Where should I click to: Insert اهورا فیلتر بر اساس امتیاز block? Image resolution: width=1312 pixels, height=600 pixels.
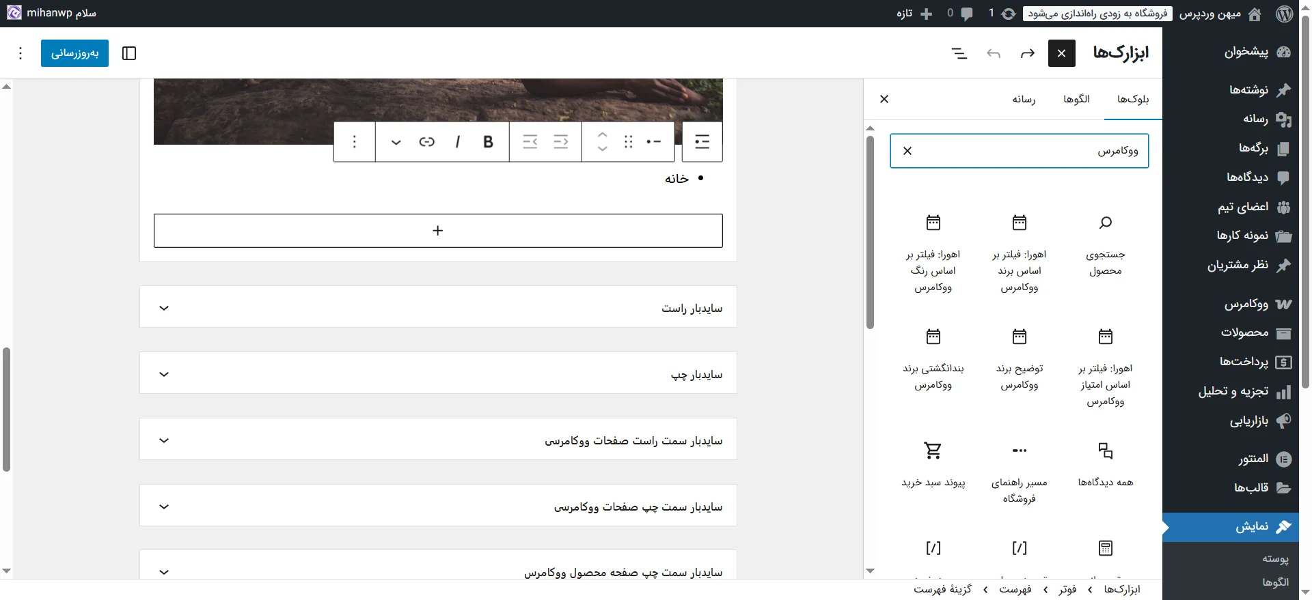click(x=1105, y=367)
